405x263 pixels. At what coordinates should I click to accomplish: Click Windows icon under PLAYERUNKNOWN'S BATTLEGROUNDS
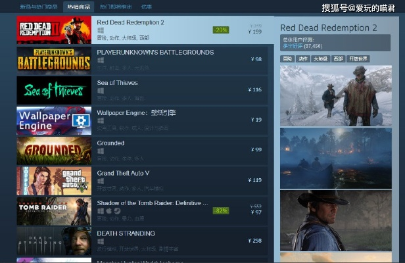[x=101, y=60]
